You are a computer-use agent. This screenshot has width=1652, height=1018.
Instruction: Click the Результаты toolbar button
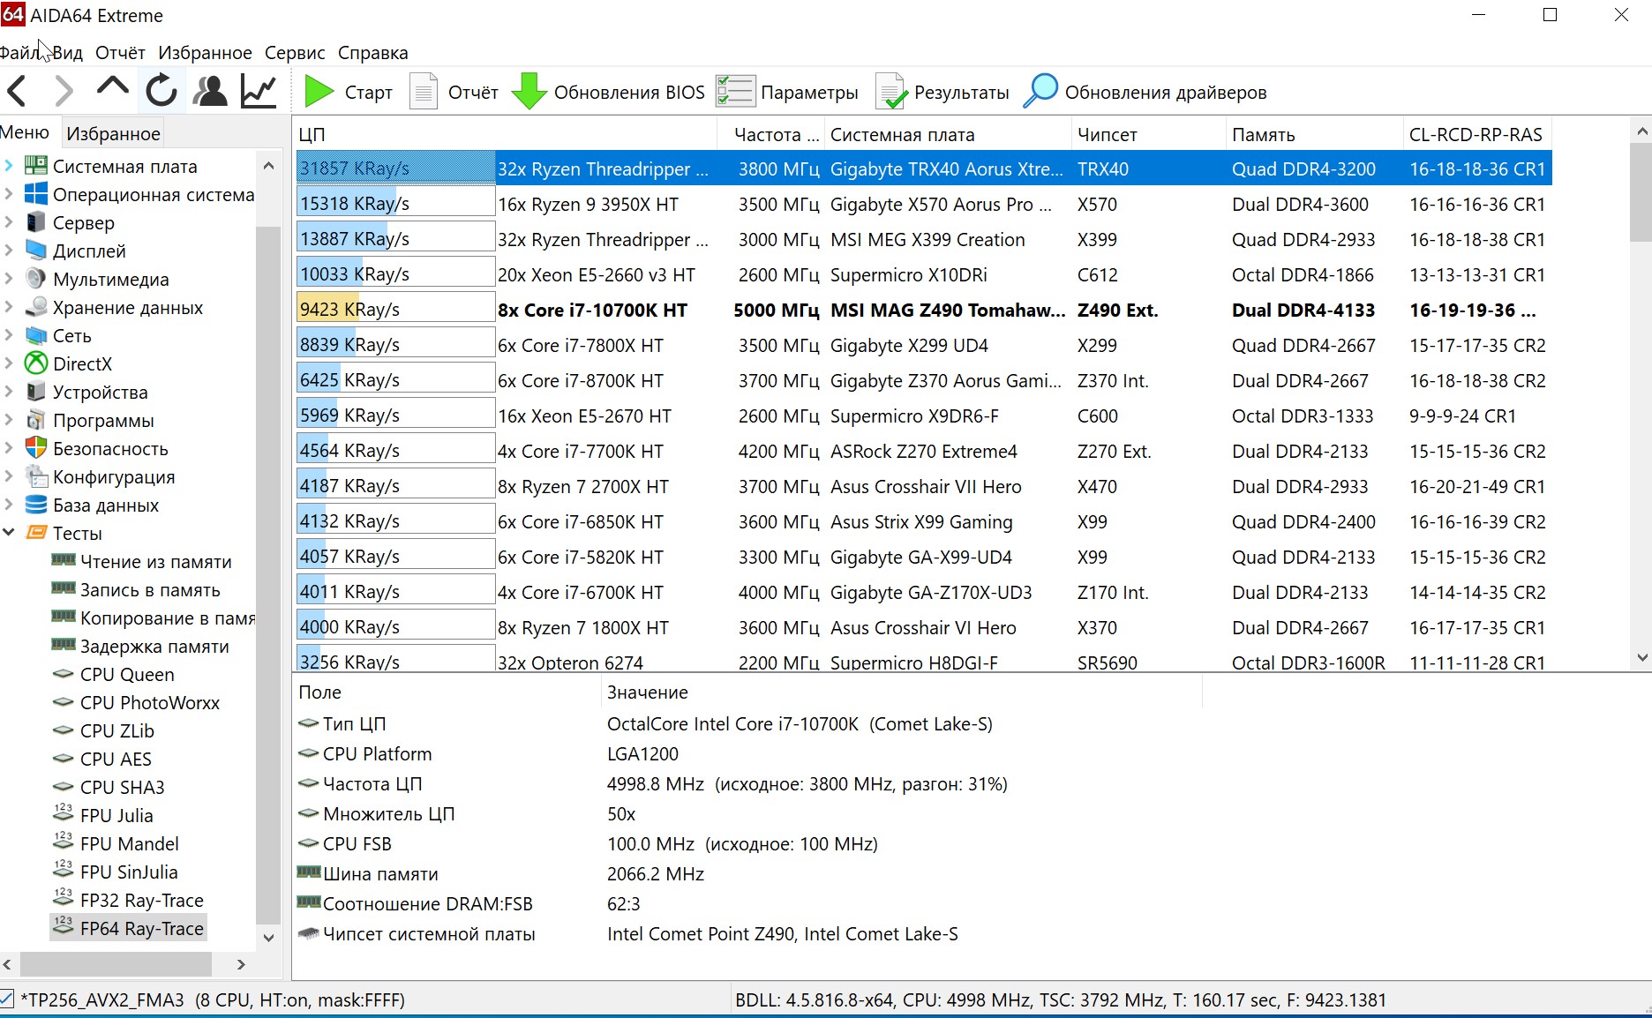942,92
